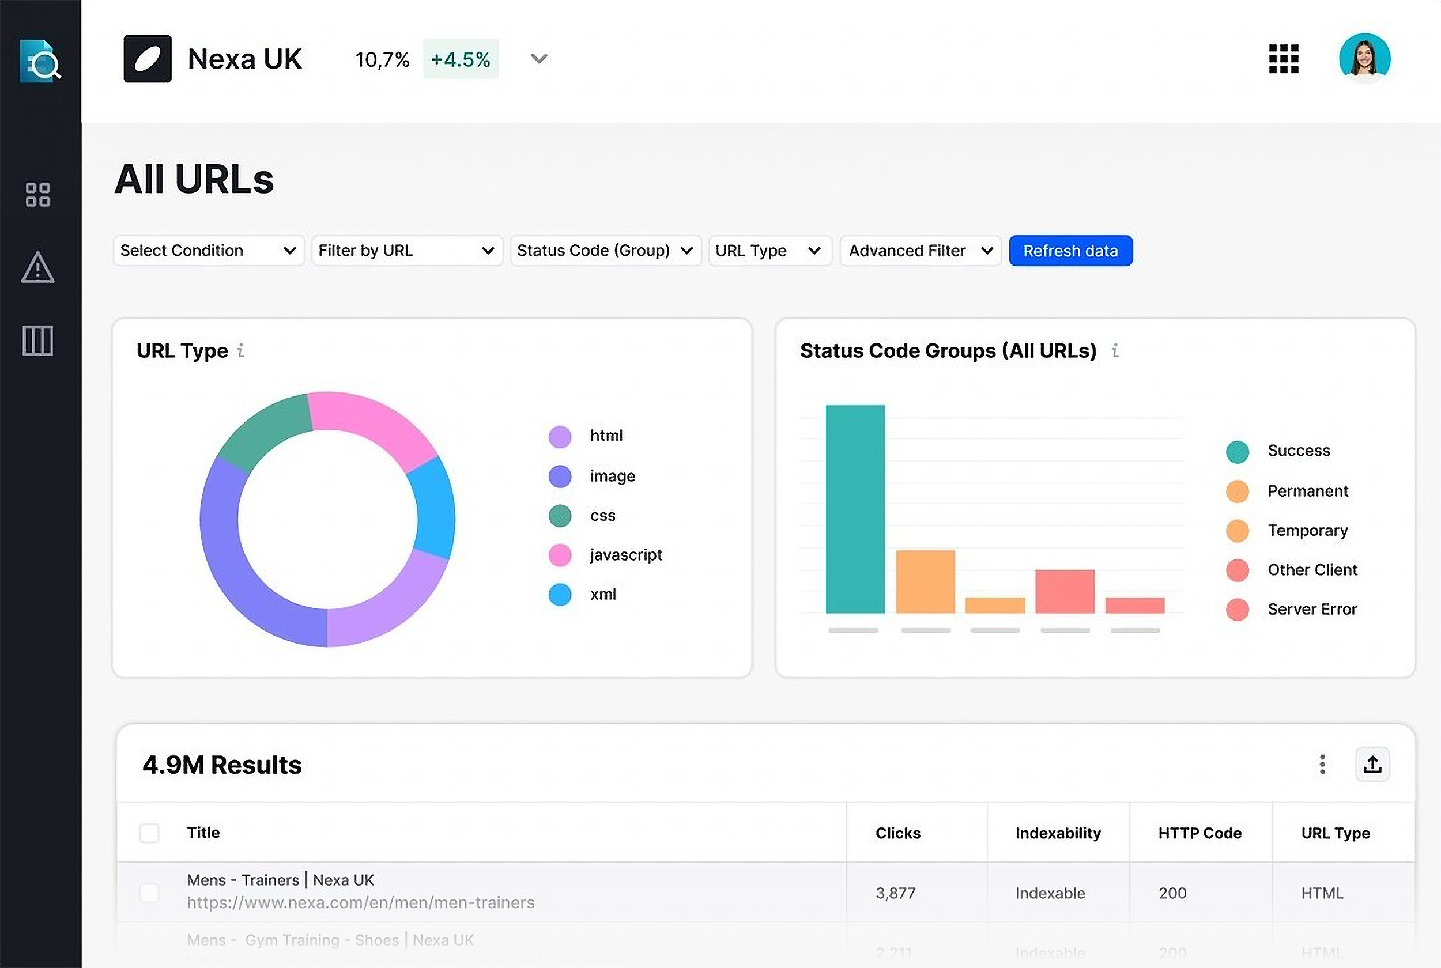This screenshot has width=1441, height=968.
Task: Open the men-trainers URL link
Action: coord(361,902)
